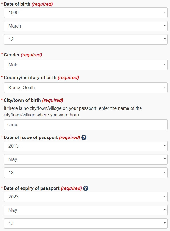Click the Date of issue of passport label

click(x=30, y=137)
